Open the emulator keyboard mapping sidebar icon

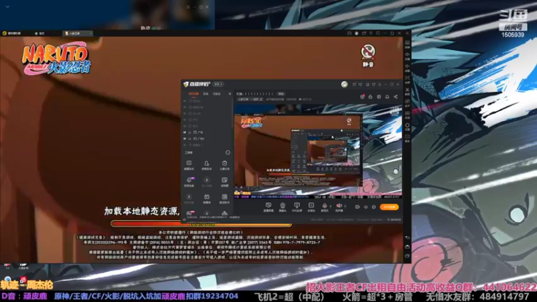[407, 43]
